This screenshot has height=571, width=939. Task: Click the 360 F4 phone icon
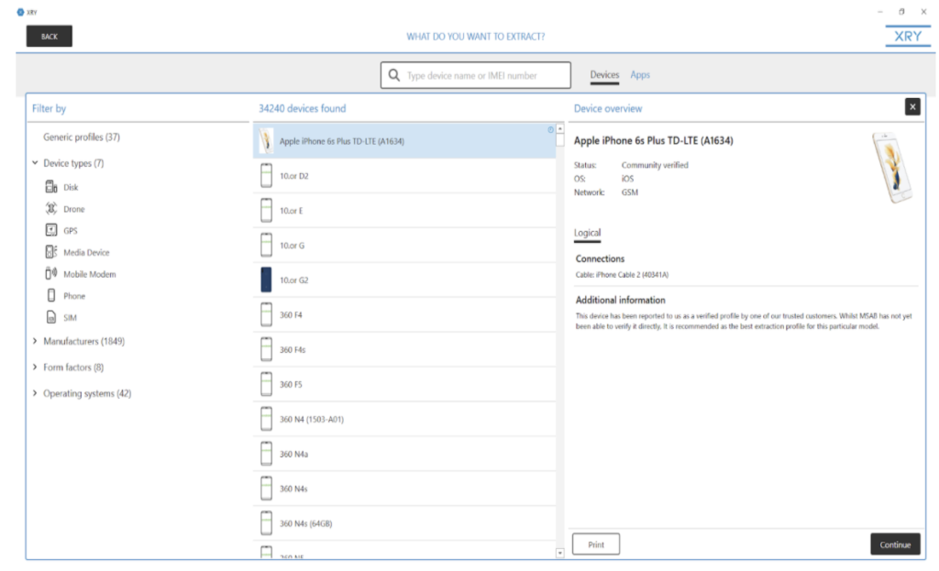(x=267, y=314)
